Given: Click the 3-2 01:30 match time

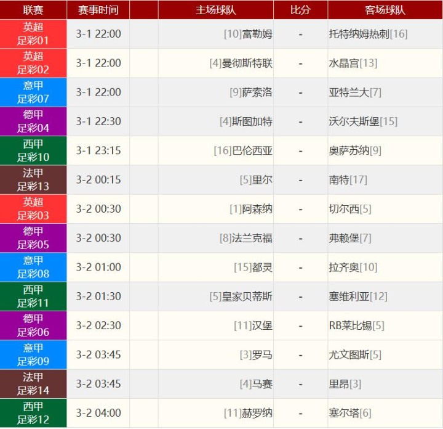Looking at the screenshot, I should pos(98,296).
